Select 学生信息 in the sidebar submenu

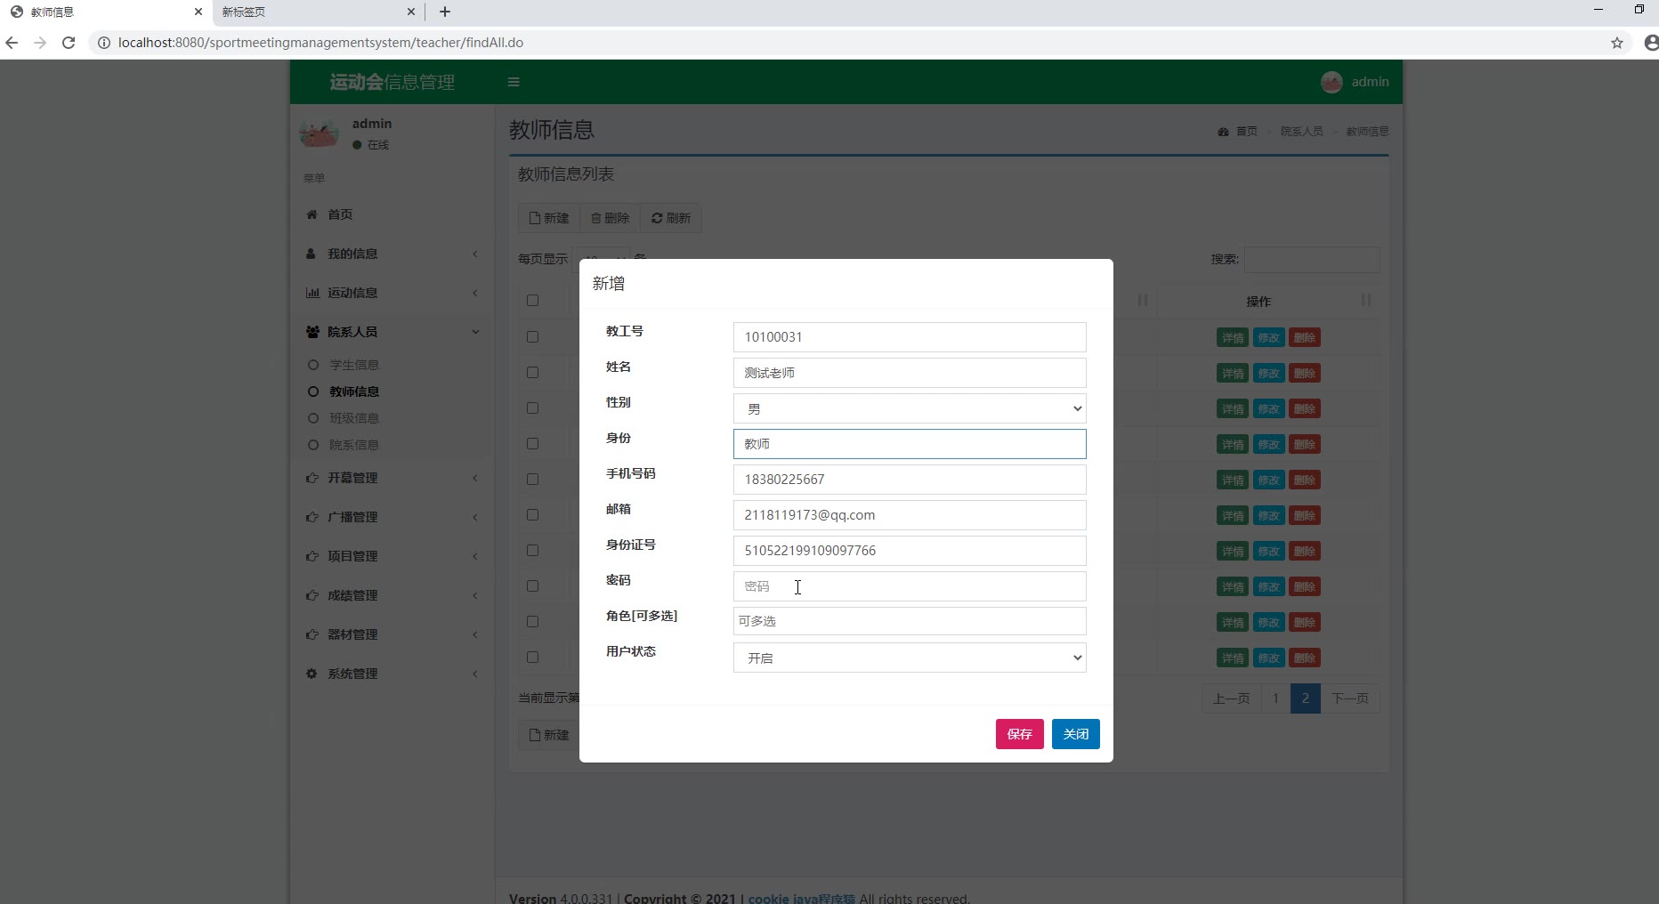[x=354, y=365]
